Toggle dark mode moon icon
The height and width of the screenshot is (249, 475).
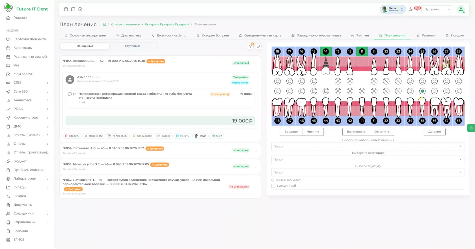click(411, 9)
